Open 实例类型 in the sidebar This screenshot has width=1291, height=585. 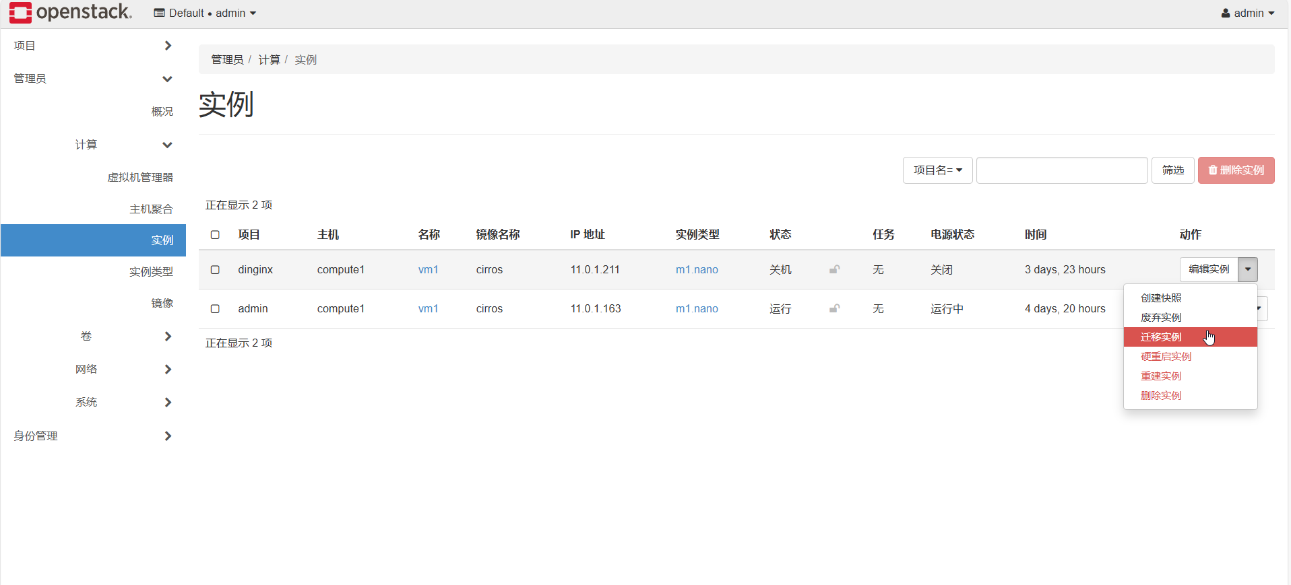(x=151, y=272)
